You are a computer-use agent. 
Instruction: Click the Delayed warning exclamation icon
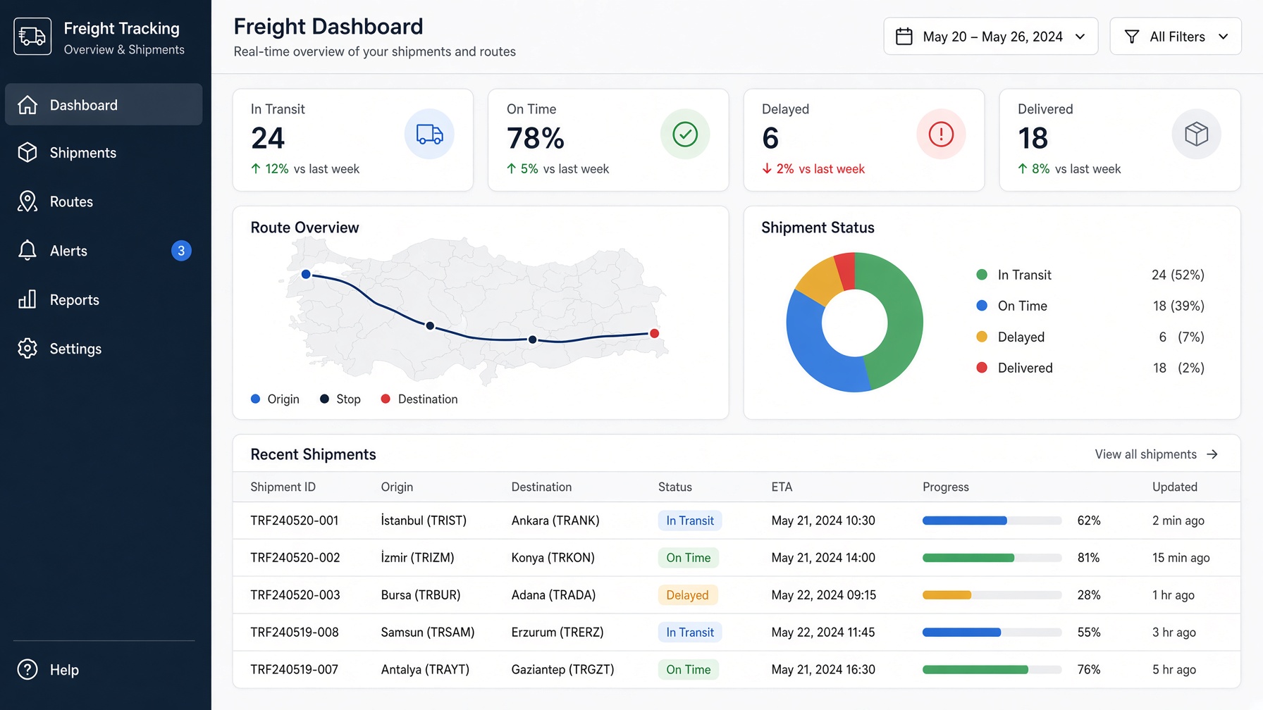(941, 134)
